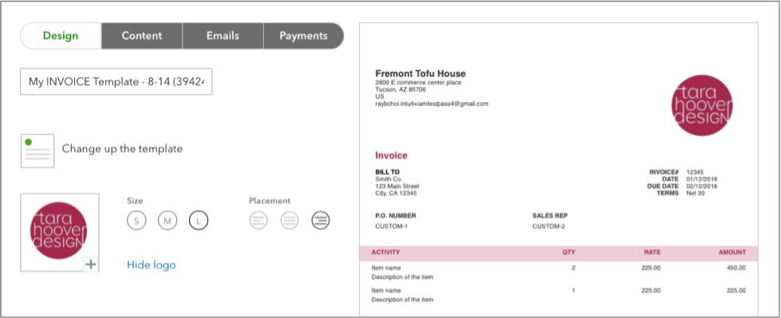Screen dimensions: 781x318
Task: Click Change up the template text
Action: tap(122, 149)
